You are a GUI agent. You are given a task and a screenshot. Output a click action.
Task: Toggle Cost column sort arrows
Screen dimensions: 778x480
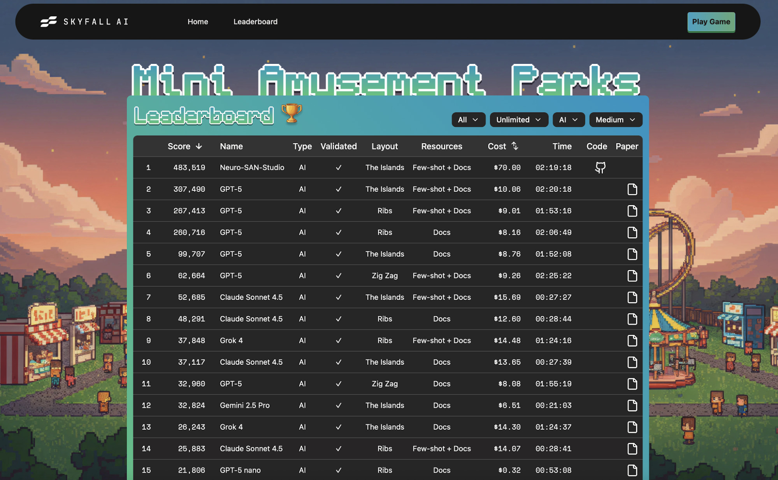(x=515, y=146)
